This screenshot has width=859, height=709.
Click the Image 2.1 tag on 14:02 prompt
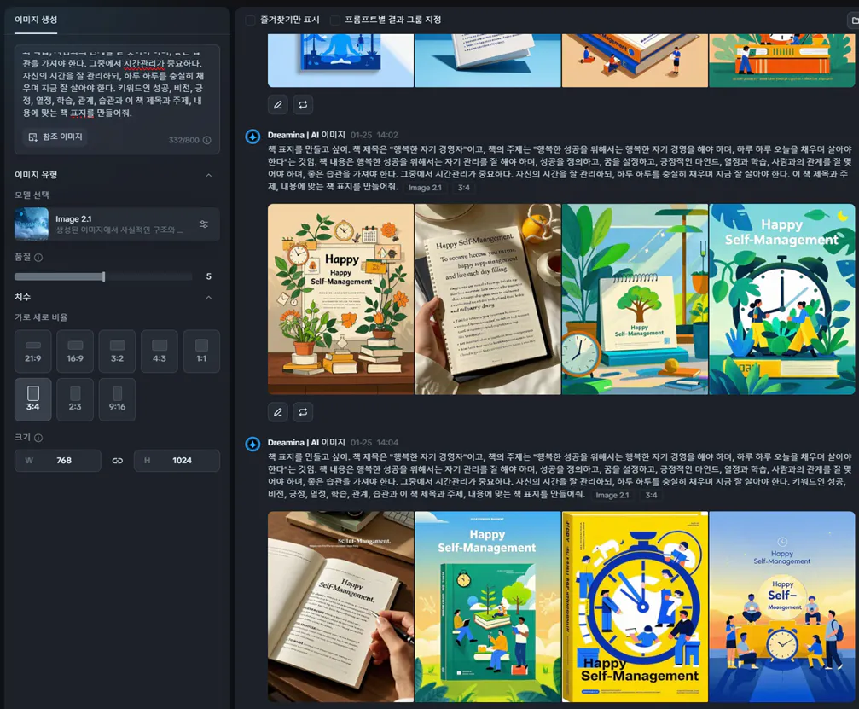425,188
